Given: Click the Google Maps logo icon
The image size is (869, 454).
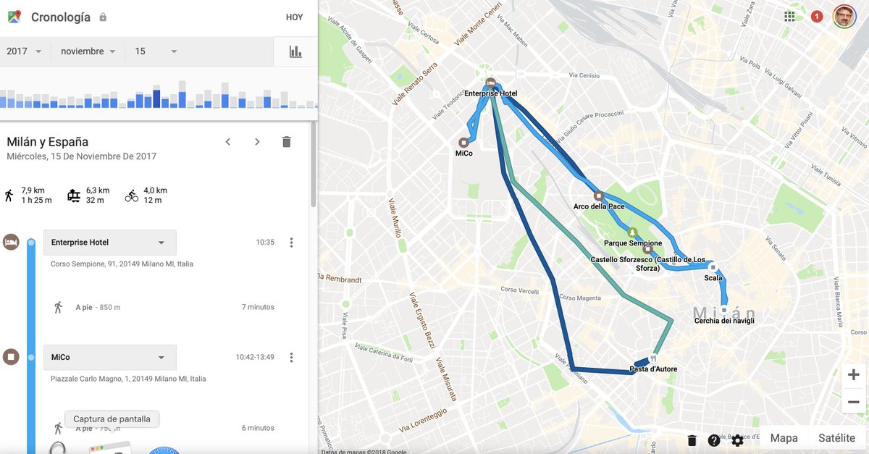Looking at the screenshot, I should [x=14, y=17].
